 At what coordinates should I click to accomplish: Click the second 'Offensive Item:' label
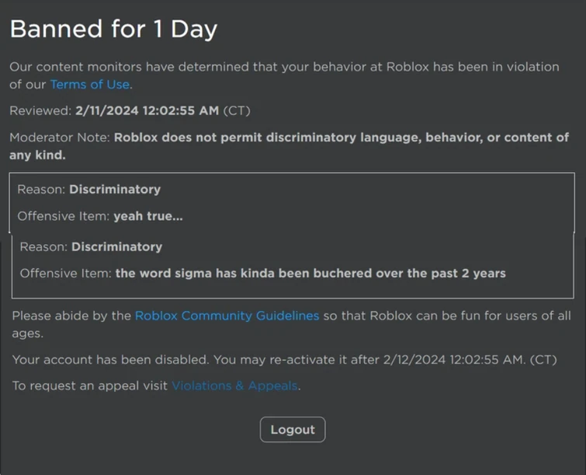pyautogui.click(x=66, y=273)
